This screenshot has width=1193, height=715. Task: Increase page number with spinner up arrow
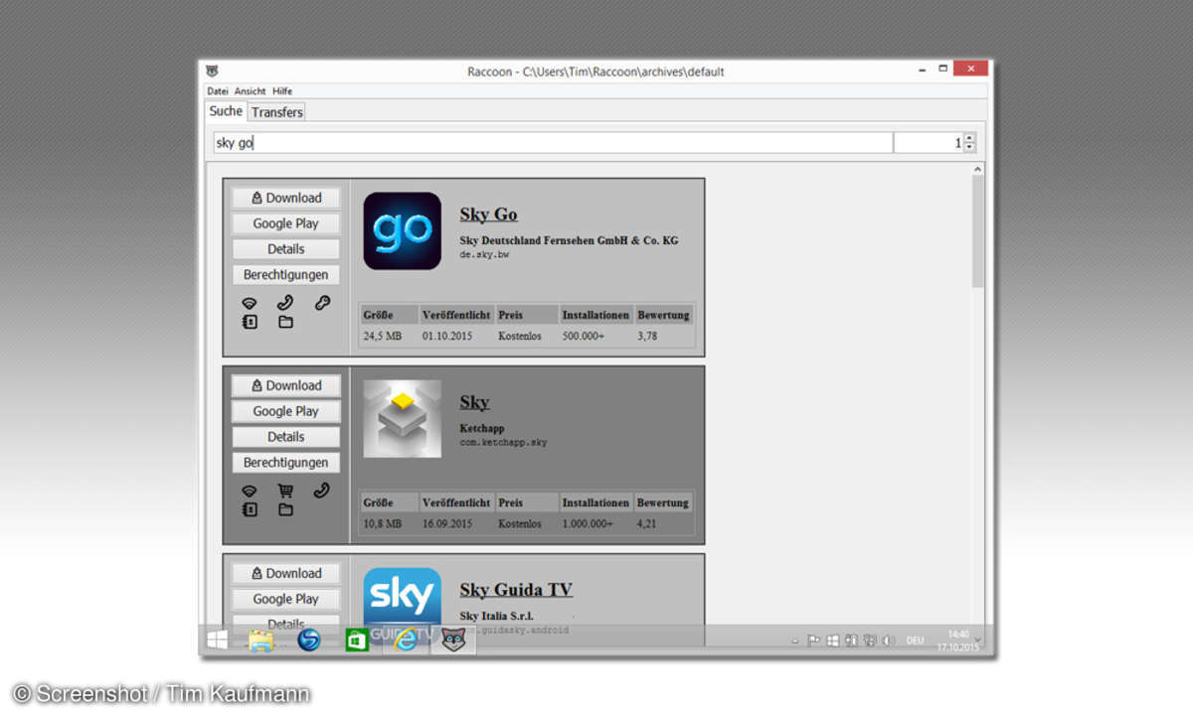[970, 138]
